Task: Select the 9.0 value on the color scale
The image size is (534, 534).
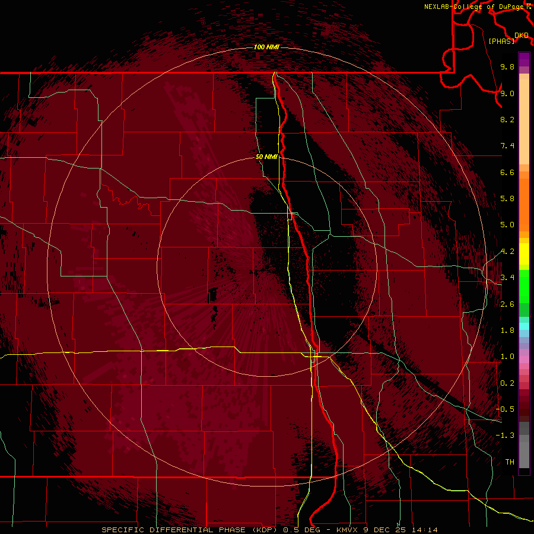Action: pyautogui.click(x=507, y=93)
